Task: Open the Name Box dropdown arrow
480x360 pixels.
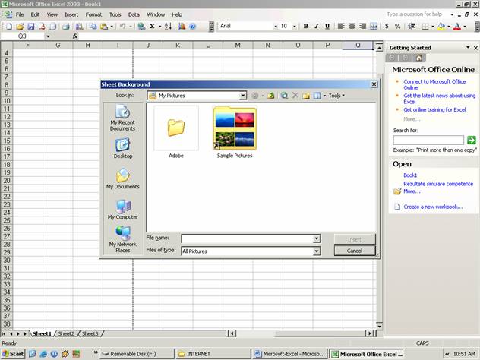Action: point(48,36)
